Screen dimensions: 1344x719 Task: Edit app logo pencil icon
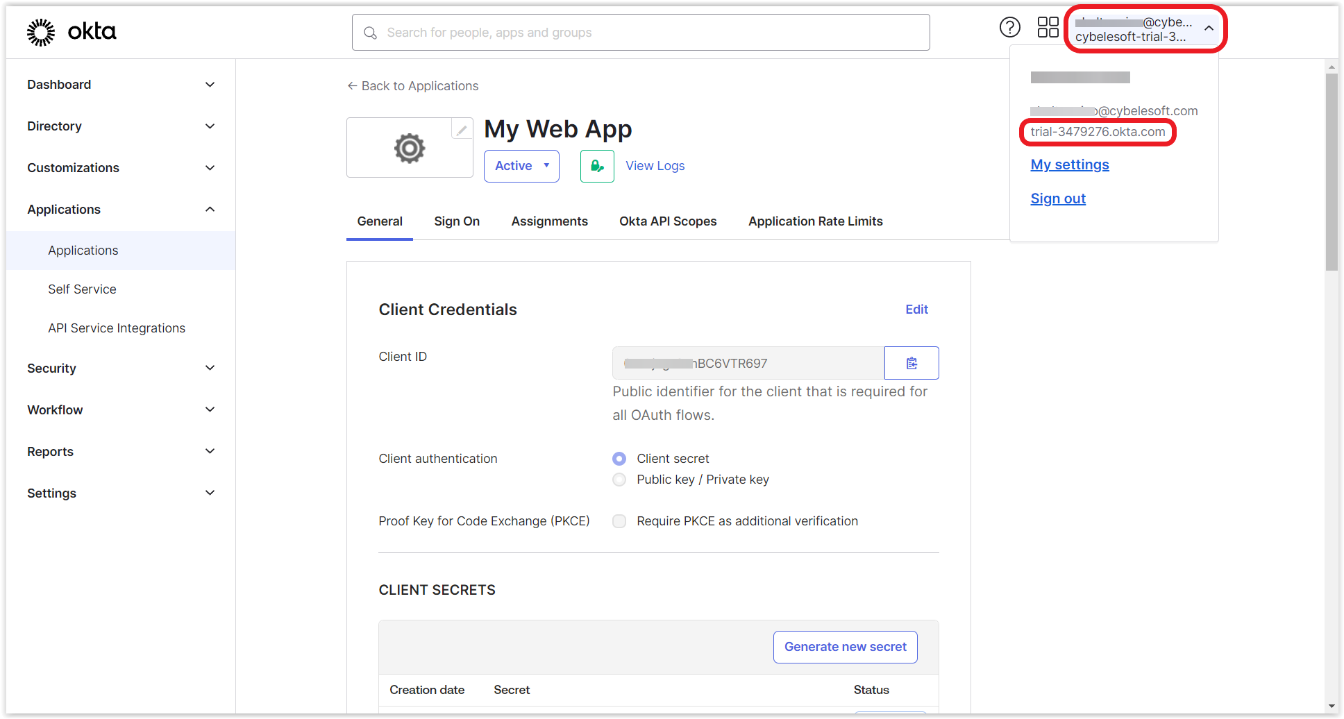[x=462, y=129]
